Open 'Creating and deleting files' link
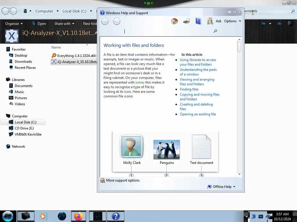The width and height of the screenshot is (297, 222). point(196,107)
